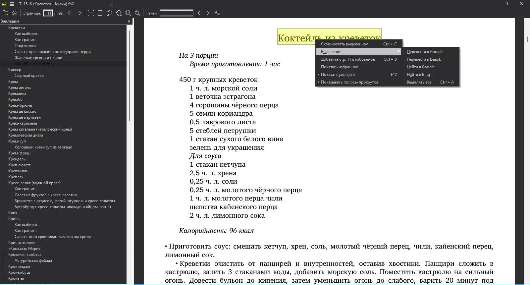530x285 pixels.
Task: Click the Print icon in the toolbar
Action: tap(15, 13)
